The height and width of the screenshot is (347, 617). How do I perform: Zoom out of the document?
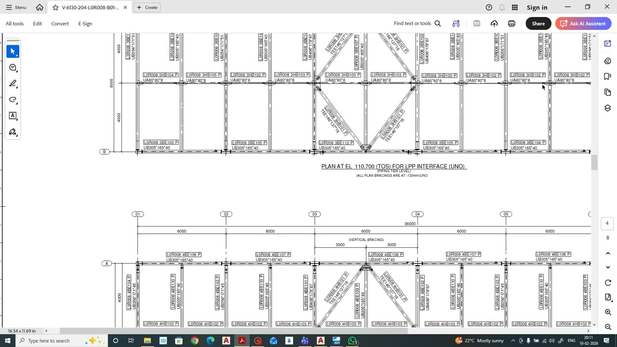(x=607, y=327)
